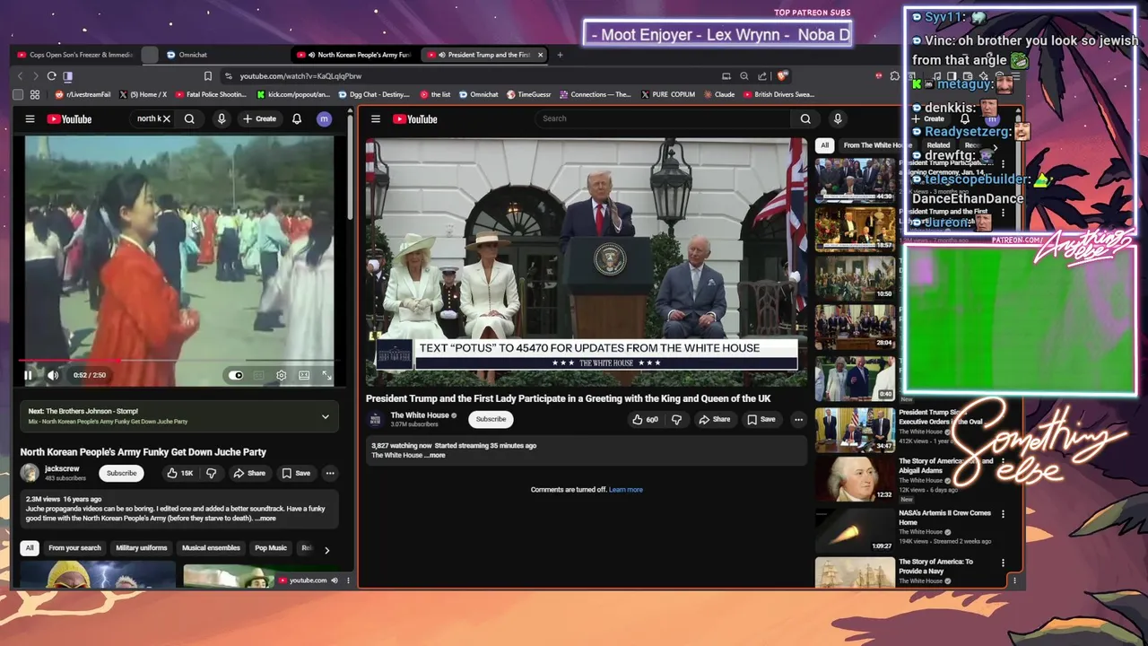The width and height of the screenshot is (1148, 646).
Task: Click the search field in right YouTube window
Action: [x=662, y=118]
